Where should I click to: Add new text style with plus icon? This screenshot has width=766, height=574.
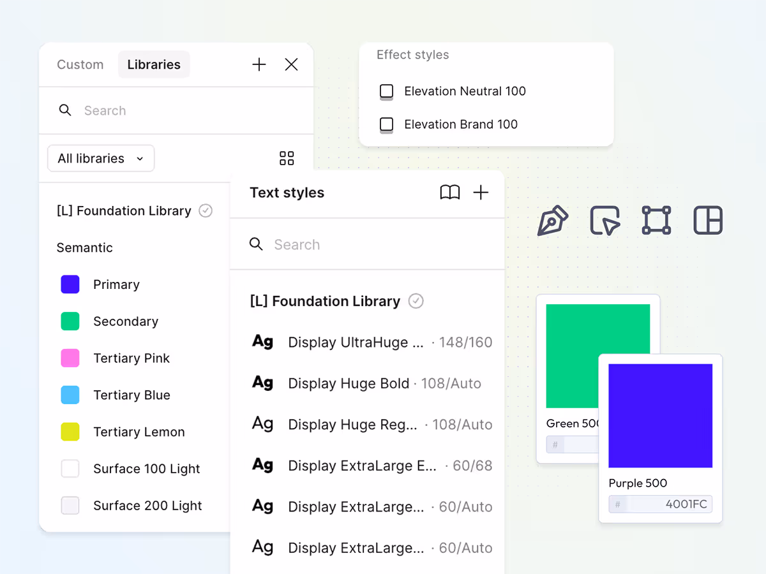[x=481, y=193]
